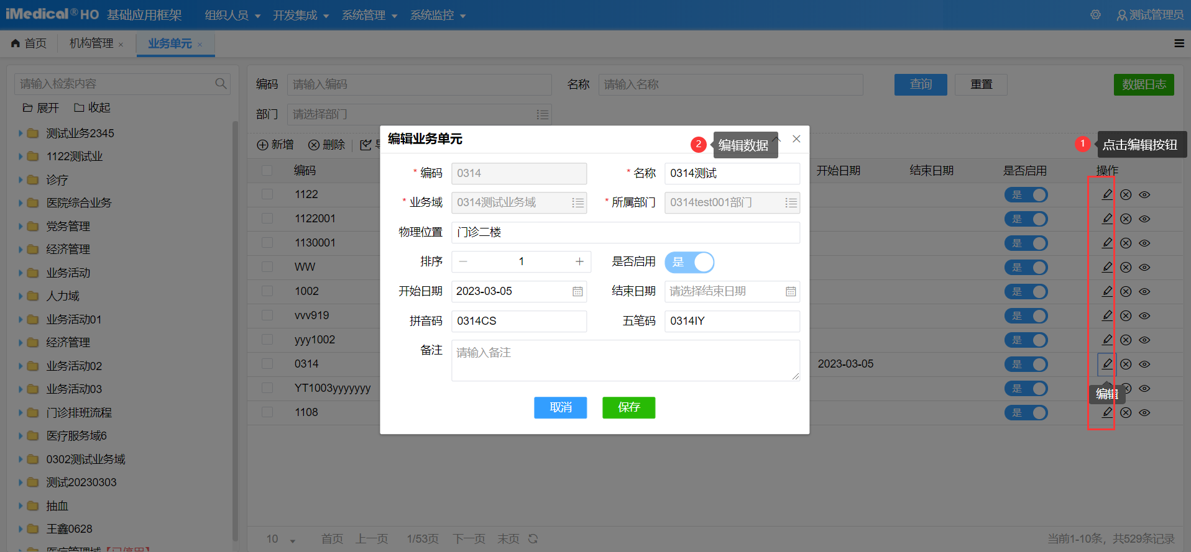The height and width of the screenshot is (552, 1191).
Task: Click the 取消 button
Action: pos(560,407)
